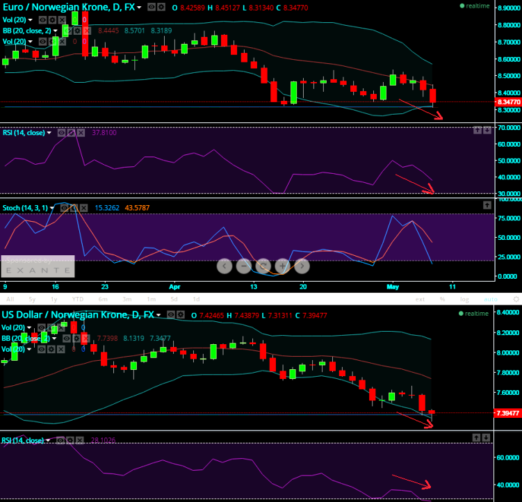The width and height of the screenshot is (522, 502).
Task: Remove second Vol (20) from US Dollar chart
Action: pos(60,349)
